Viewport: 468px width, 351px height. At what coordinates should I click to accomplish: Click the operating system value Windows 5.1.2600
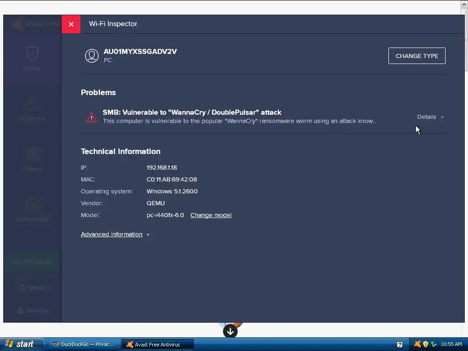tap(172, 191)
